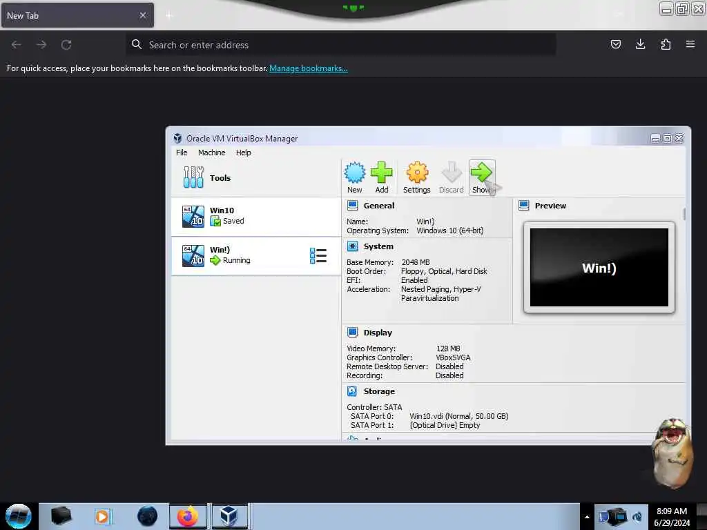Select the Win!) Running machine entry

click(256, 255)
